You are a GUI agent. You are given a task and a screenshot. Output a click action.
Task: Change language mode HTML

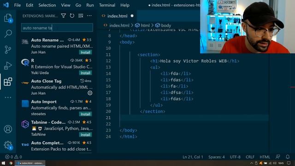265,157
